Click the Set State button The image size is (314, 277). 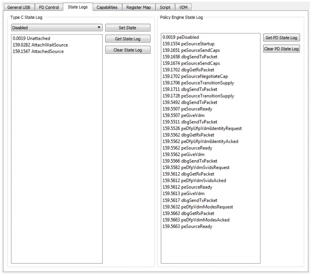coord(128,28)
